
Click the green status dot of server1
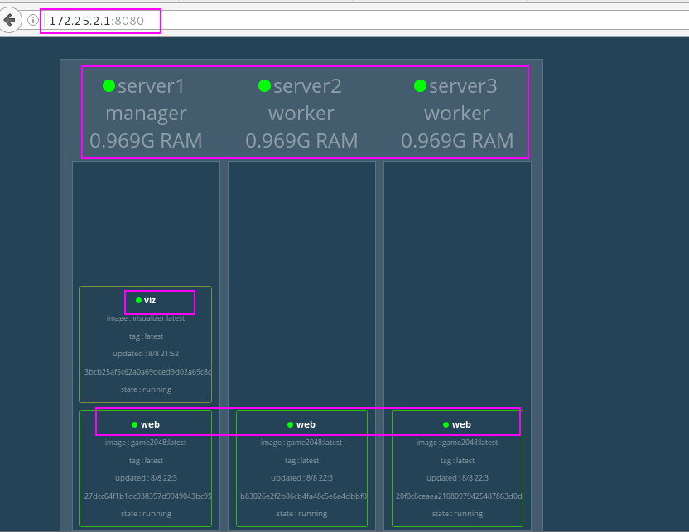108,85
